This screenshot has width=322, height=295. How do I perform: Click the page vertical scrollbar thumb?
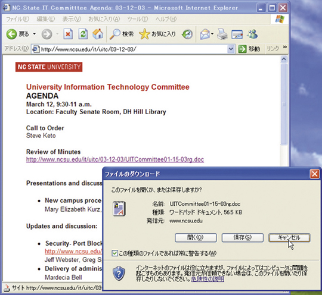[284, 104]
